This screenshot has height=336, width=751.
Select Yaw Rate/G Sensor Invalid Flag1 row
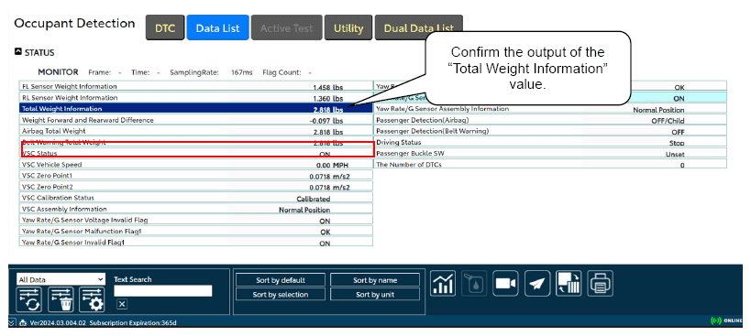pyautogui.click(x=196, y=242)
